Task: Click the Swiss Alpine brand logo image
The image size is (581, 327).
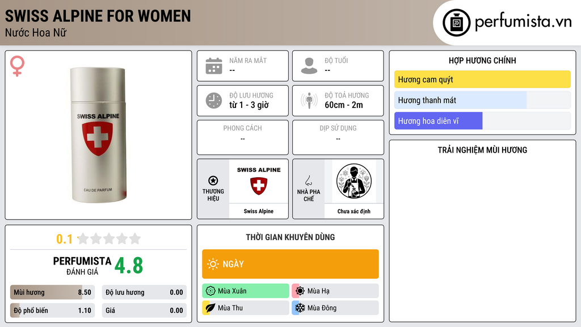Action: 259,181
